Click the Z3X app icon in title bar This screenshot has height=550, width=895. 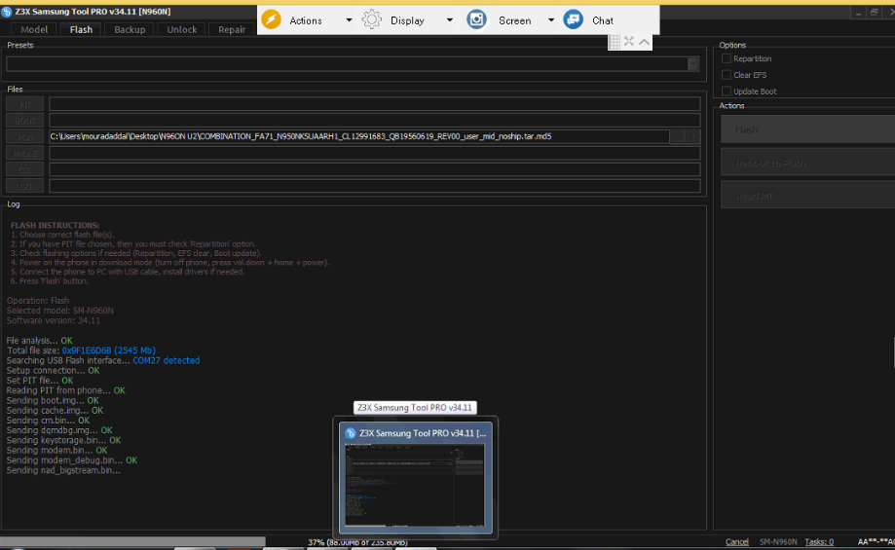point(6,12)
